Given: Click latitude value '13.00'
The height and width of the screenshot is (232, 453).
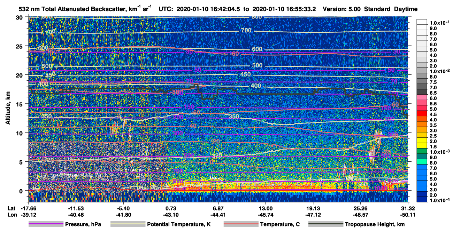Looking at the screenshot, I should pos(266,208).
